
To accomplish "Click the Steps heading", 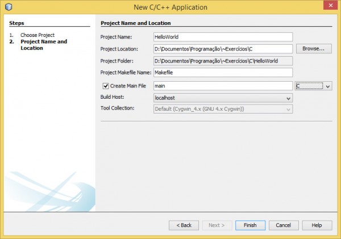I will pyautogui.click(x=16, y=23).
